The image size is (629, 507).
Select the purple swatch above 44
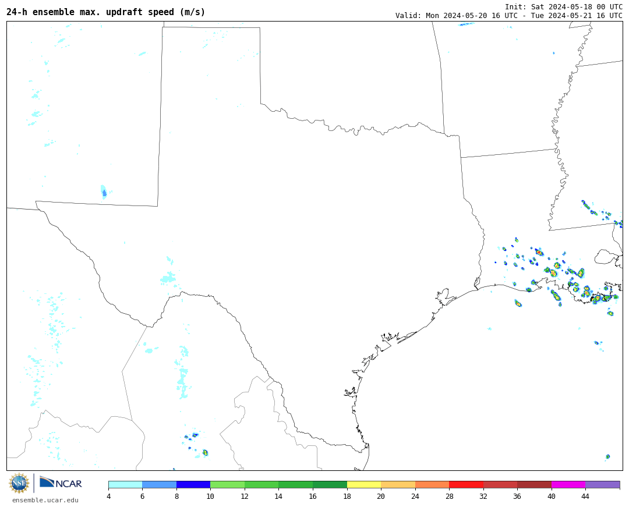603,484
